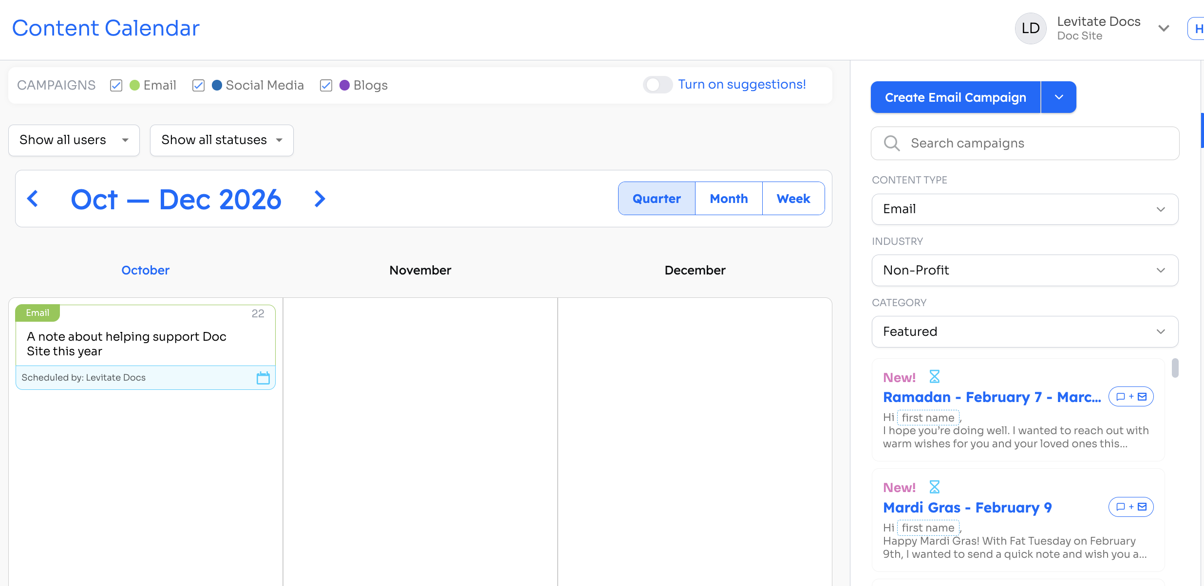Toggle the Email campaigns checkbox
1204x586 pixels.
(x=116, y=86)
